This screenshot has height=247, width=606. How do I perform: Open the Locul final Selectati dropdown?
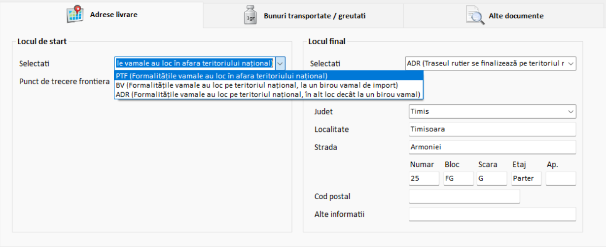[x=491, y=63]
